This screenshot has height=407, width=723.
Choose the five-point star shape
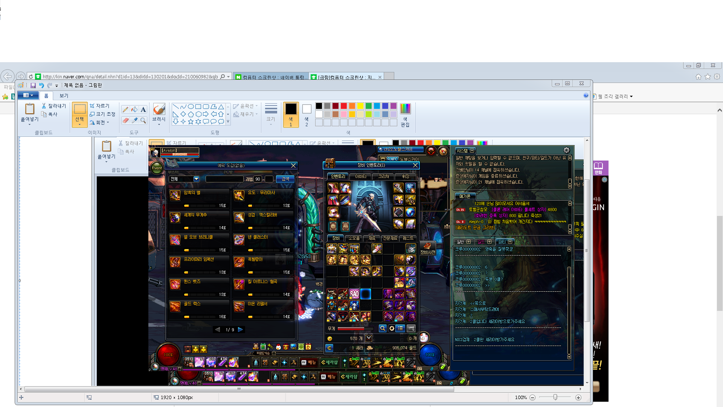(x=191, y=121)
